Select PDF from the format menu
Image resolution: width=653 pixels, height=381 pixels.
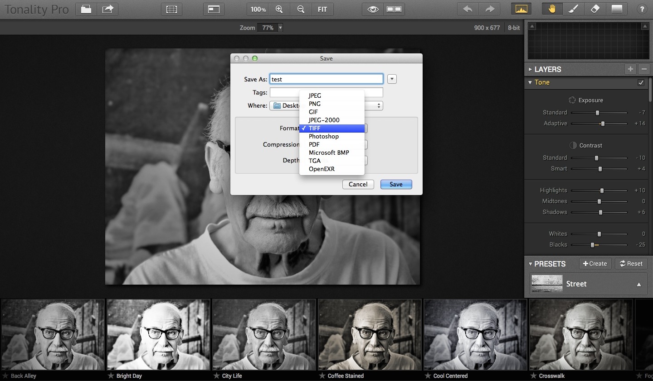332,144
